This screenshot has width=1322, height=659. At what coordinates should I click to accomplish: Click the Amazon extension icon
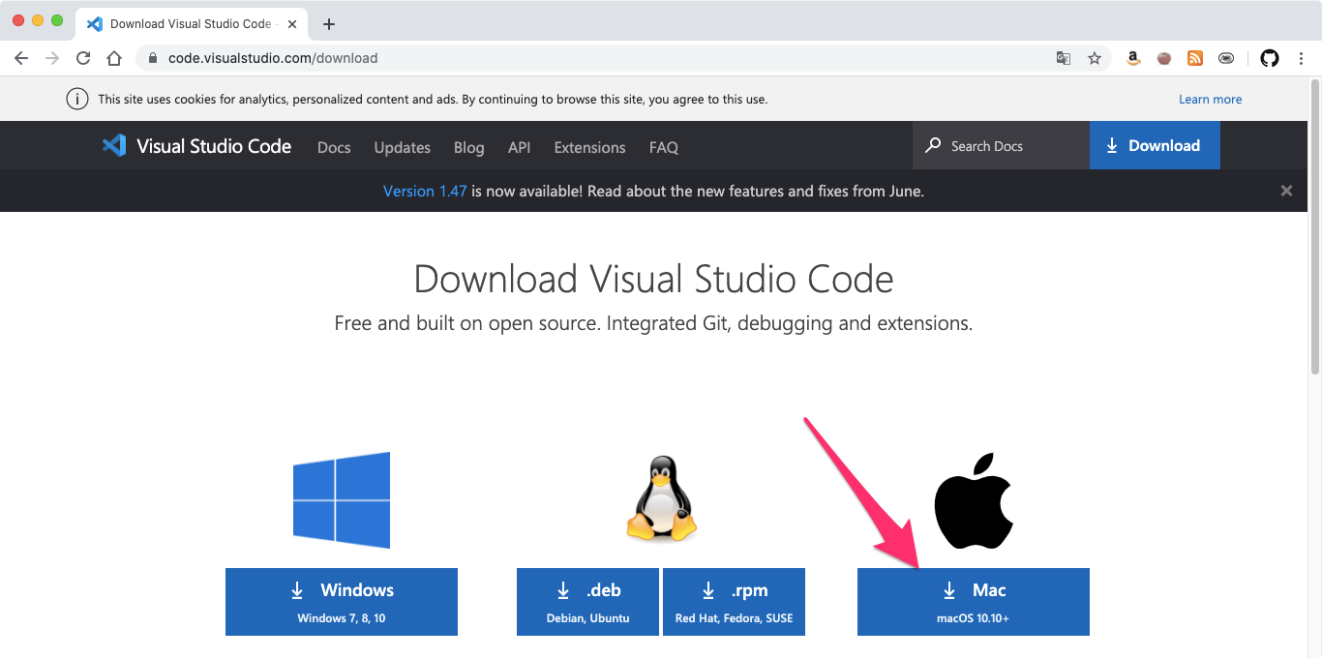(1132, 58)
